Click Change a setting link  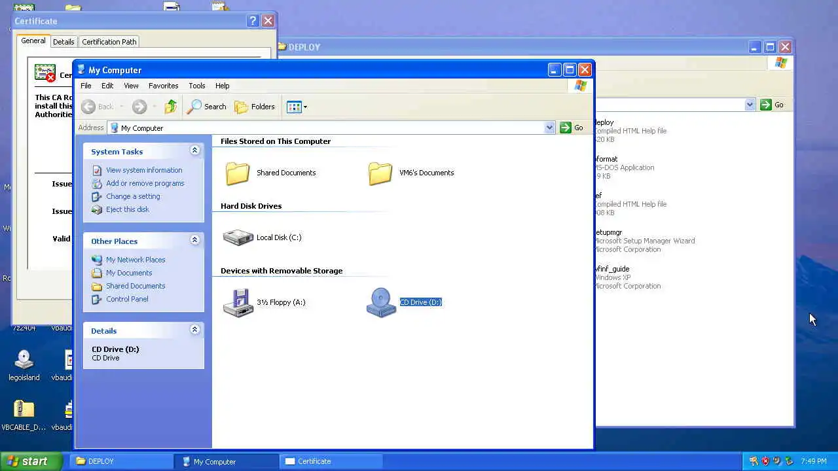[x=133, y=196]
